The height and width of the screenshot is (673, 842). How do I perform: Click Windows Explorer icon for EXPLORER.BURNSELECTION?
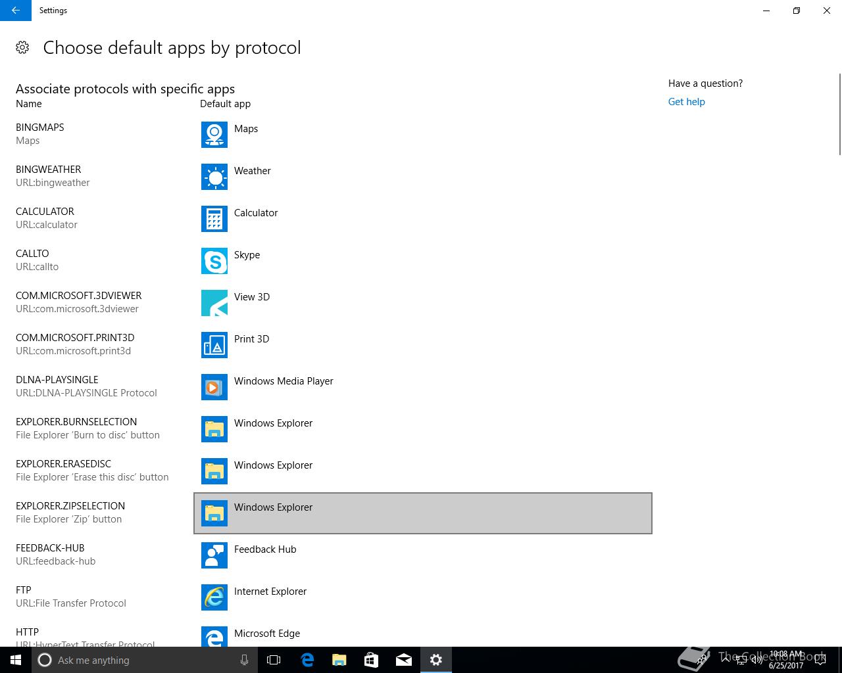pyautogui.click(x=214, y=429)
